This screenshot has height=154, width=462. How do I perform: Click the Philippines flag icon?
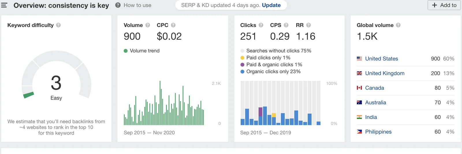[x=359, y=132]
